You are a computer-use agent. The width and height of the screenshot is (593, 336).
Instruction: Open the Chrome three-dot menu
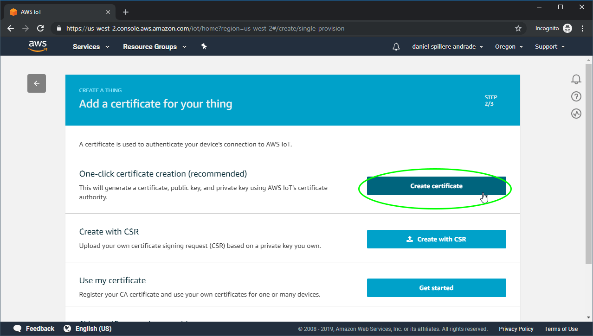point(582,28)
